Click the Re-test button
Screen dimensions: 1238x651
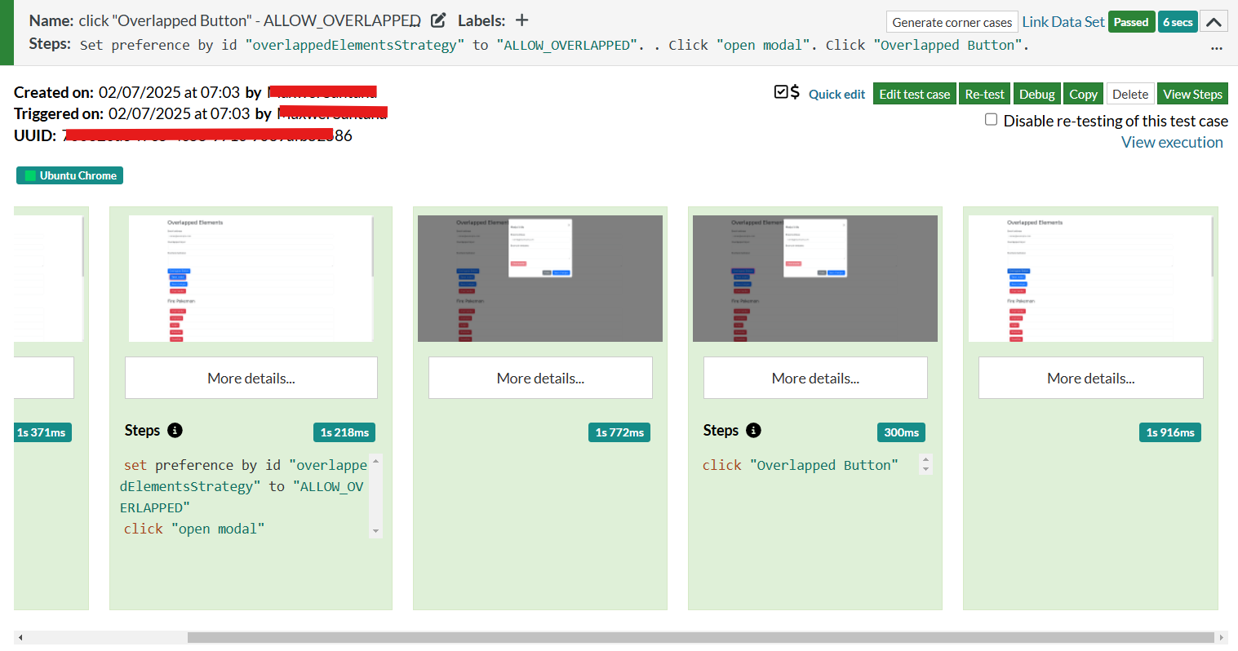tap(984, 94)
